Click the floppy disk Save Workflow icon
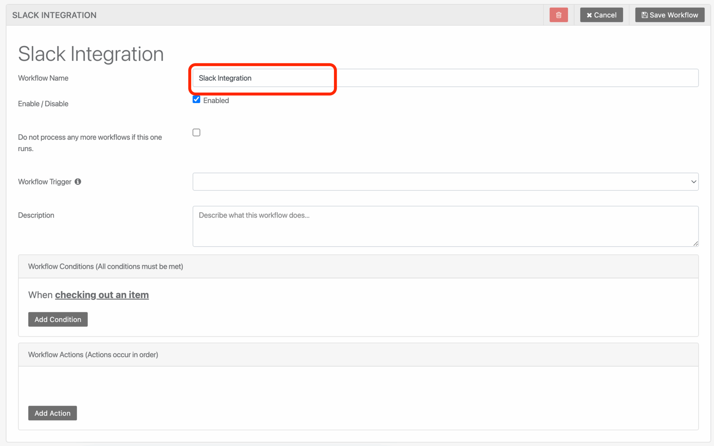This screenshot has height=446, width=714. pos(645,15)
